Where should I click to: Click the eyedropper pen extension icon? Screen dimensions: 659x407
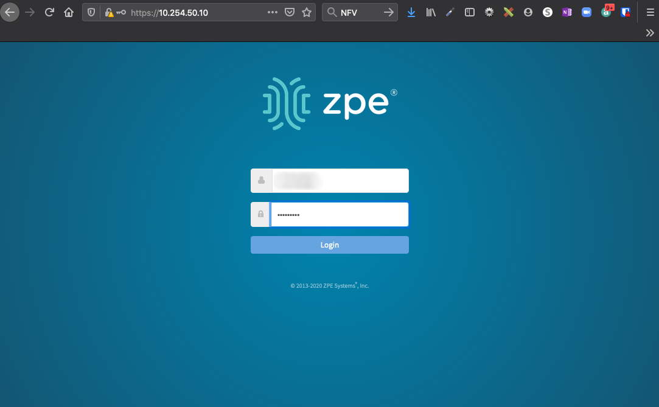coord(450,12)
